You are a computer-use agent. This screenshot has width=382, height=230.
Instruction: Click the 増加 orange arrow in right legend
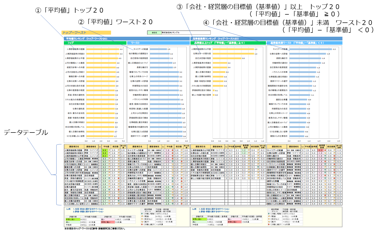pyautogui.click(x=269, y=216)
